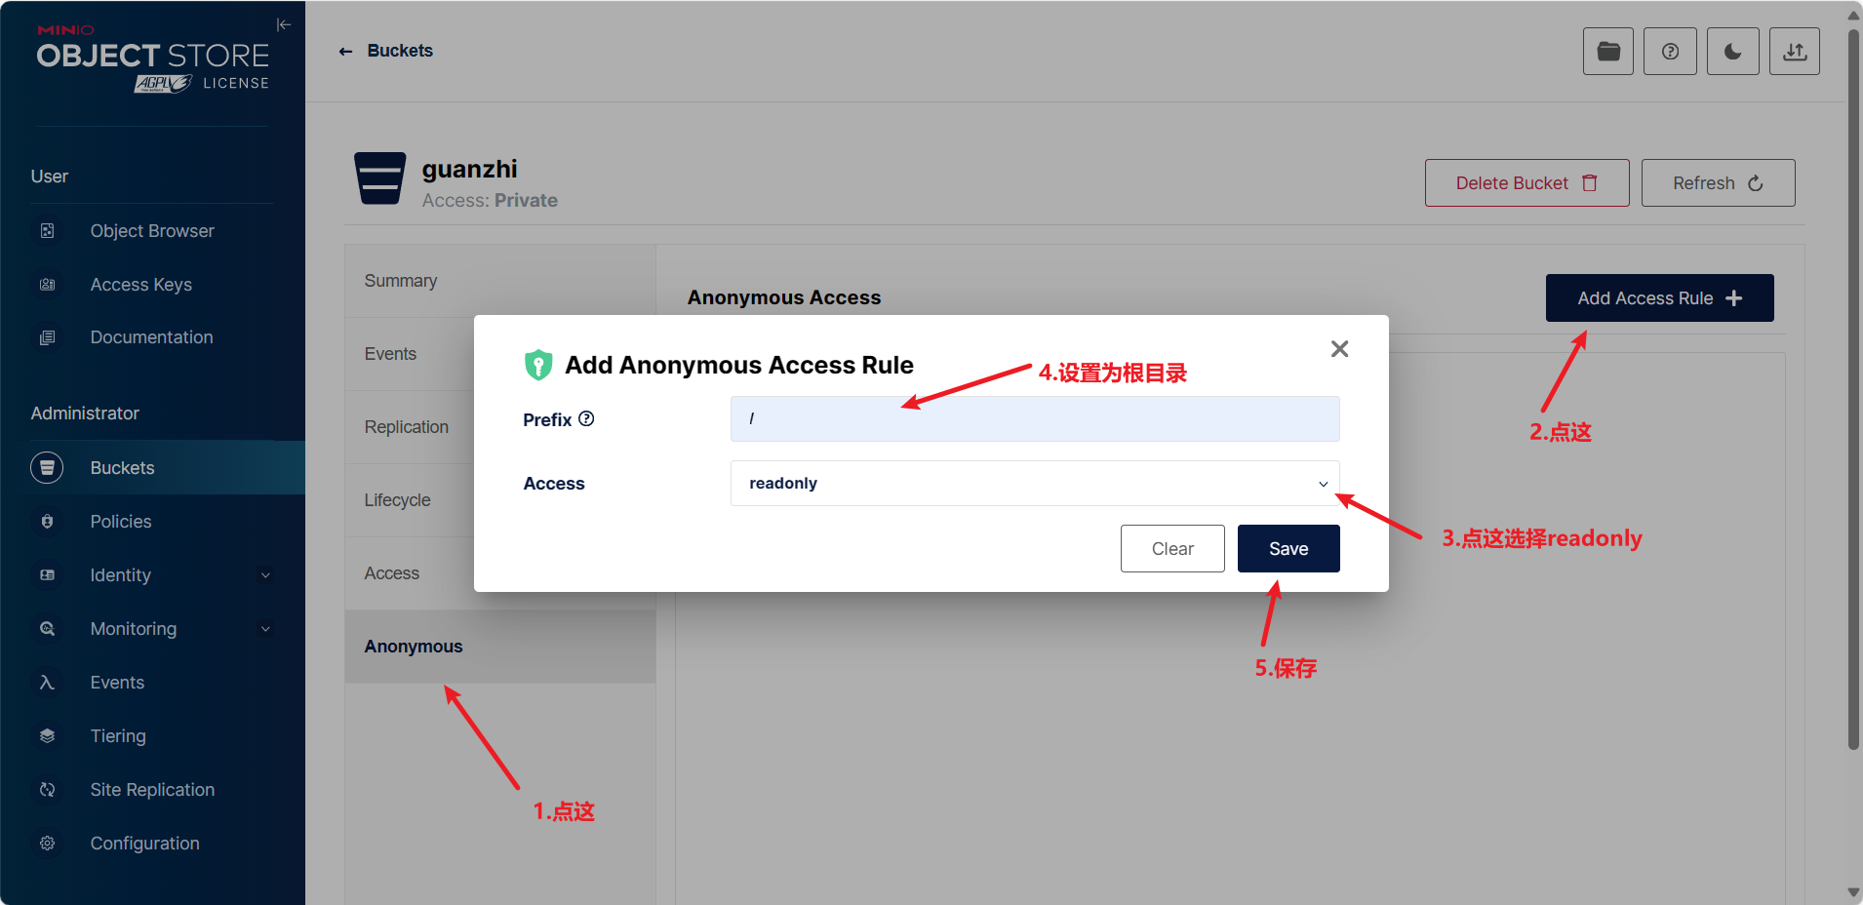Switch to the Summary tab
Viewport: 1863px width, 905px height.
point(401,281)
